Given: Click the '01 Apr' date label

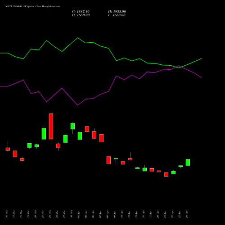Looking at the screenshot, I should pos(79,214).
